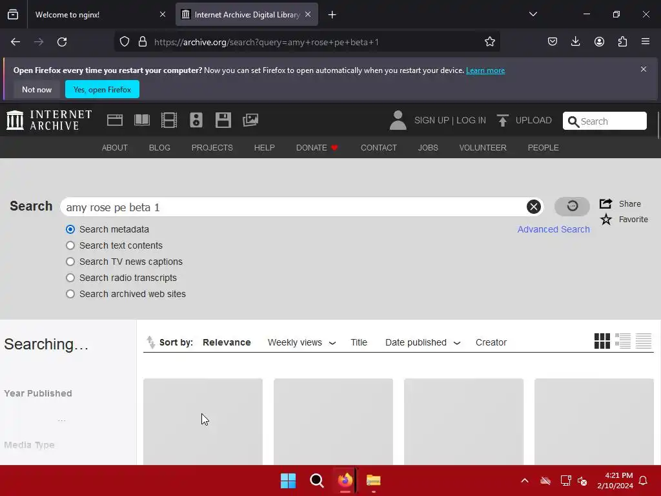Open File Explorer from taskbar
The image size is (661, 496).
374,480
